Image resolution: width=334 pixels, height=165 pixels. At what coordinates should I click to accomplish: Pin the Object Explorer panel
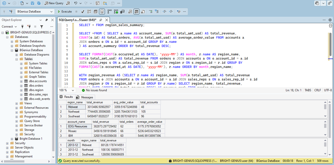click(46, 20)
